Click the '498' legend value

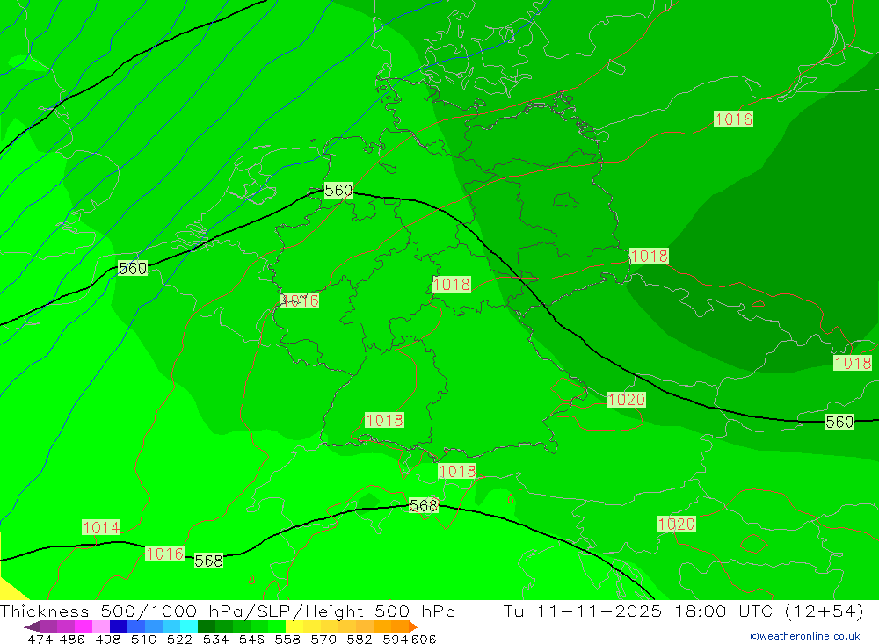(x=107, y=640)
